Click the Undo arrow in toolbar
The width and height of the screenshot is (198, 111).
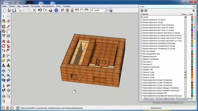[40, 10]
